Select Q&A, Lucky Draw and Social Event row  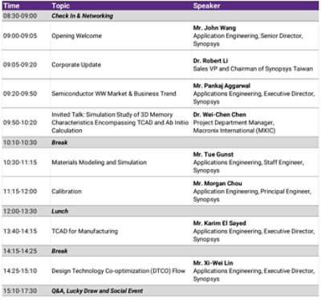click(160, 290)
